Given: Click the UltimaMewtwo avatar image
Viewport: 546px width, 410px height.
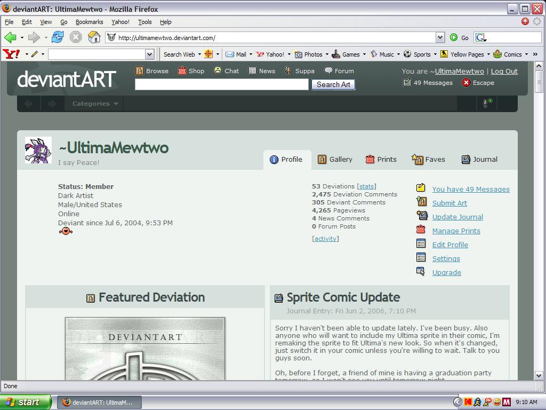Looking at the screenshot, I should click(x=38, y=150).
